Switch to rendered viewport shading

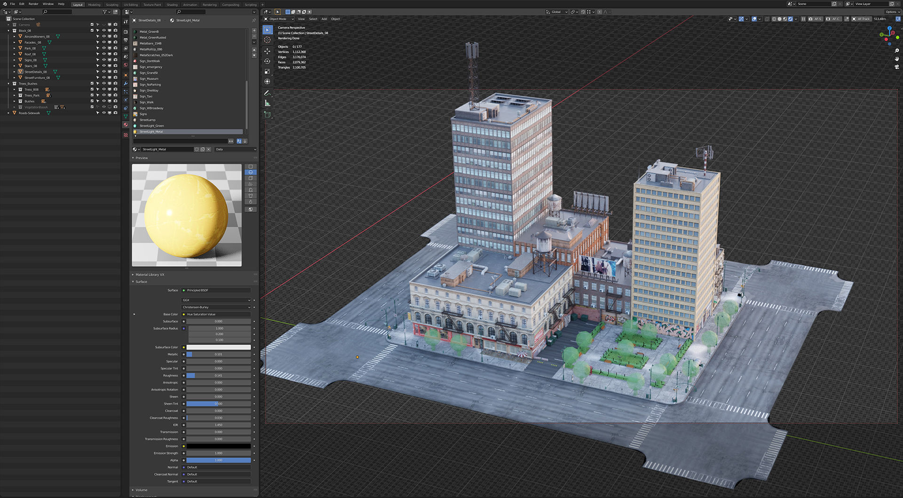pos(790,19)
